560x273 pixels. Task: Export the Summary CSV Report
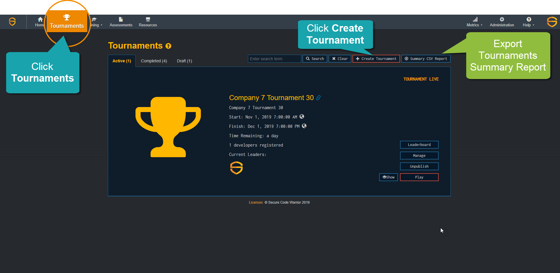(425, 59)
